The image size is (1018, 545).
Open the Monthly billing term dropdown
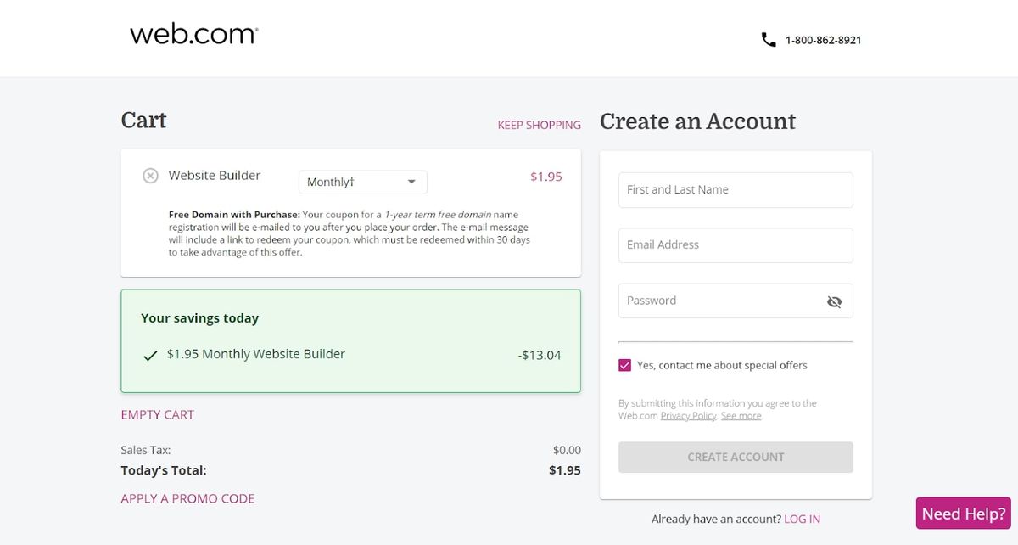pyautogui.click(x=362, y=182)
